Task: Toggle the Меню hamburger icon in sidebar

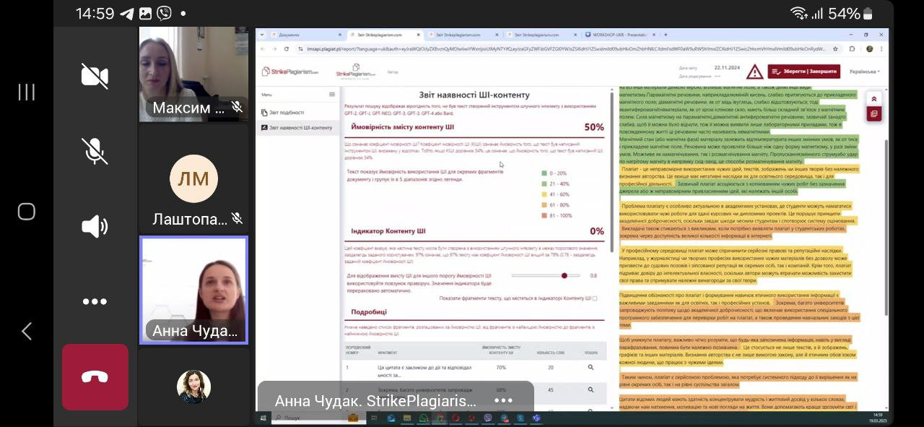Action: click(332, 95)
